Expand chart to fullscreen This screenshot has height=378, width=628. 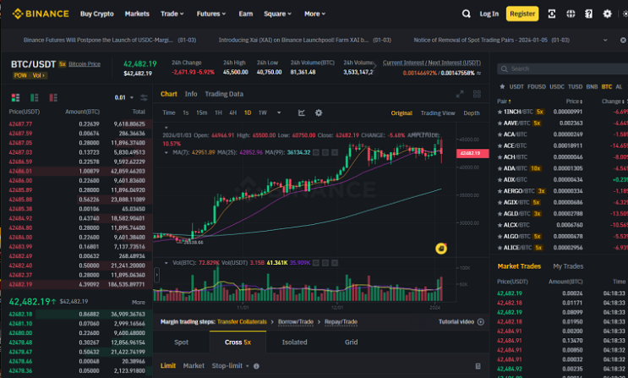pos(460,94)
